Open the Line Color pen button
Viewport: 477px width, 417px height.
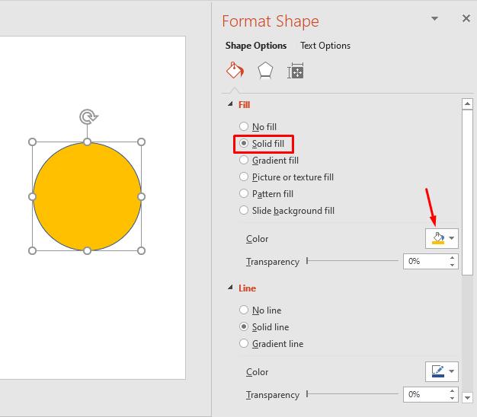(x=437, y=371)
